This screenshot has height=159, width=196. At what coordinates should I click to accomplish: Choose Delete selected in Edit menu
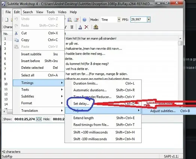click(x=39, y=68)
